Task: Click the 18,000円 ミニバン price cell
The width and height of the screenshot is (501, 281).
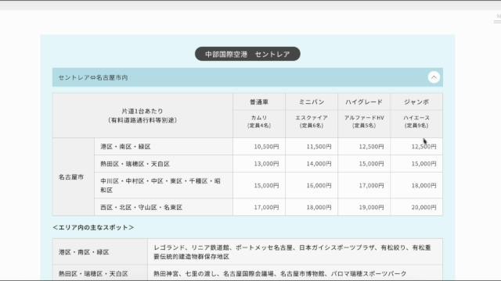Action: (312, 207)
